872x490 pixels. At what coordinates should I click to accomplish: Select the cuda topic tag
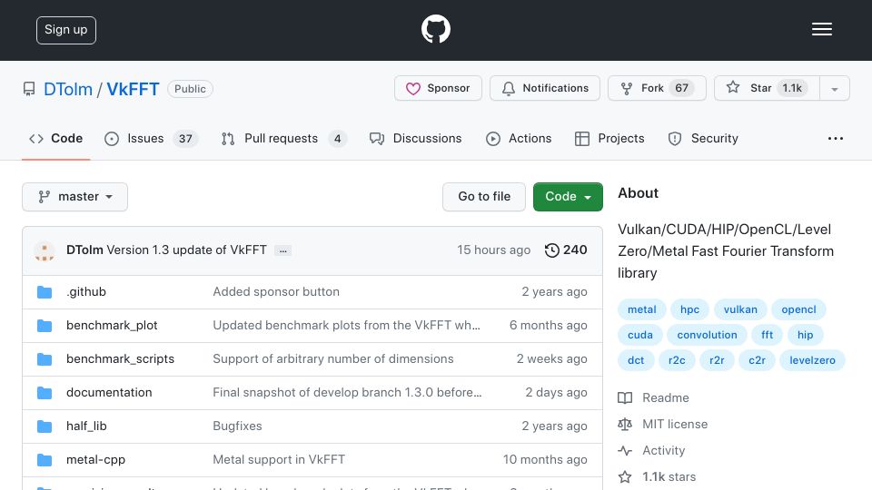[x=640, y=335]
